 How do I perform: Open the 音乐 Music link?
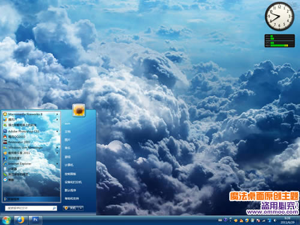pos(68,148)
